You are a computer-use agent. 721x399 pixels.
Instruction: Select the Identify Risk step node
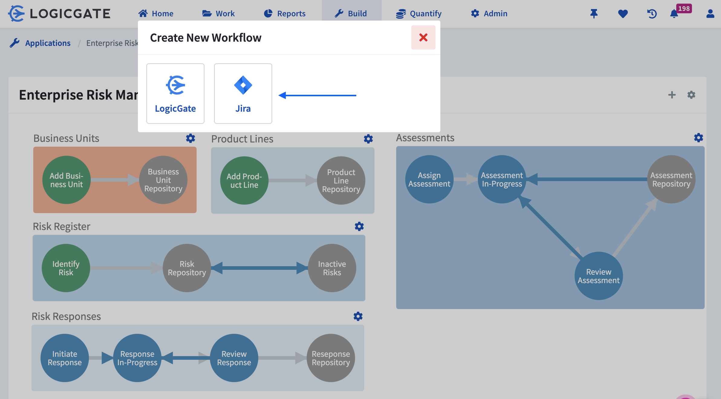click(66, 268)
